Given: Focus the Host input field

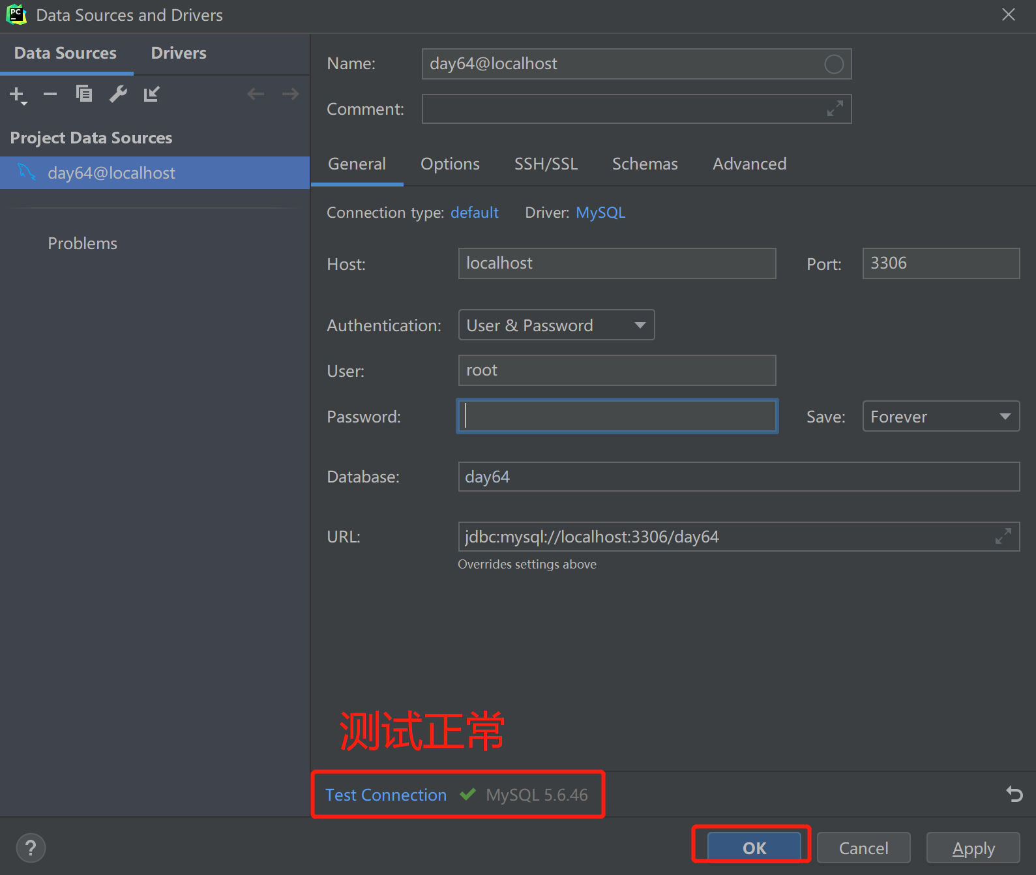Looking at the screenshot, I should (617, 263).
